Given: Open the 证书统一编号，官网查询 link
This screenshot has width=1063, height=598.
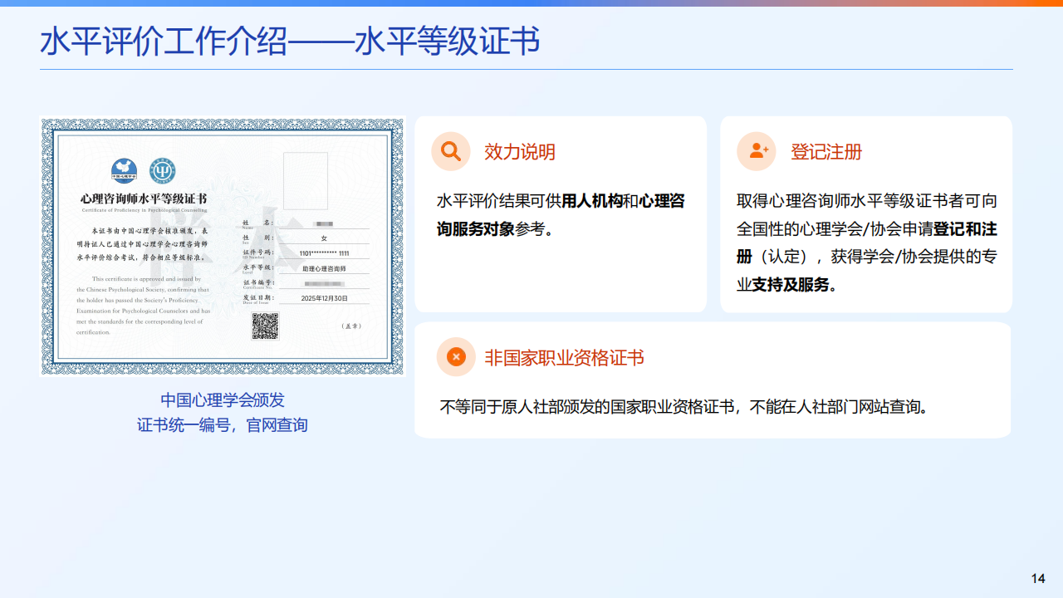Looking at the screenshot, I should (222, 424).
